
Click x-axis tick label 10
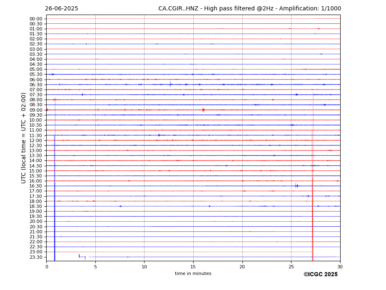[x=144, y=267]
